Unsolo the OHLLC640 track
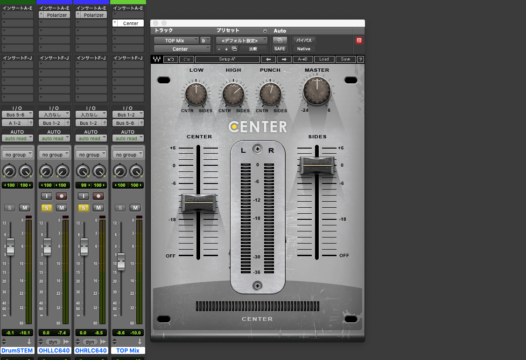The height and width of the screenshot is (360, 526). 47,208
